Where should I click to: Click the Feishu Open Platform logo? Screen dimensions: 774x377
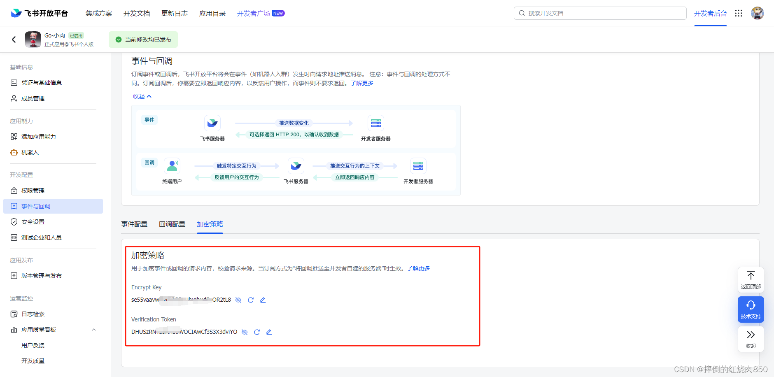(x=39, y=13)
